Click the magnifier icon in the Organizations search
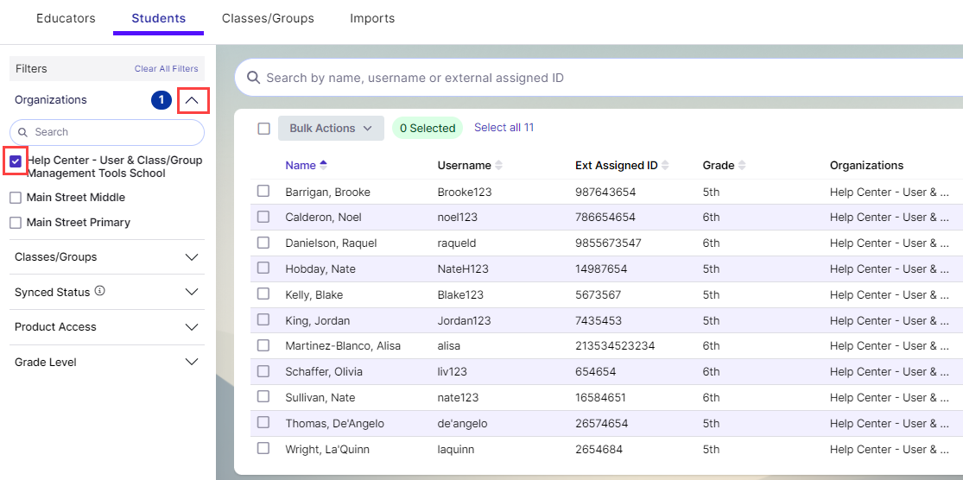Viewport: 963px width, 480px height. click(x=23, y=132)
